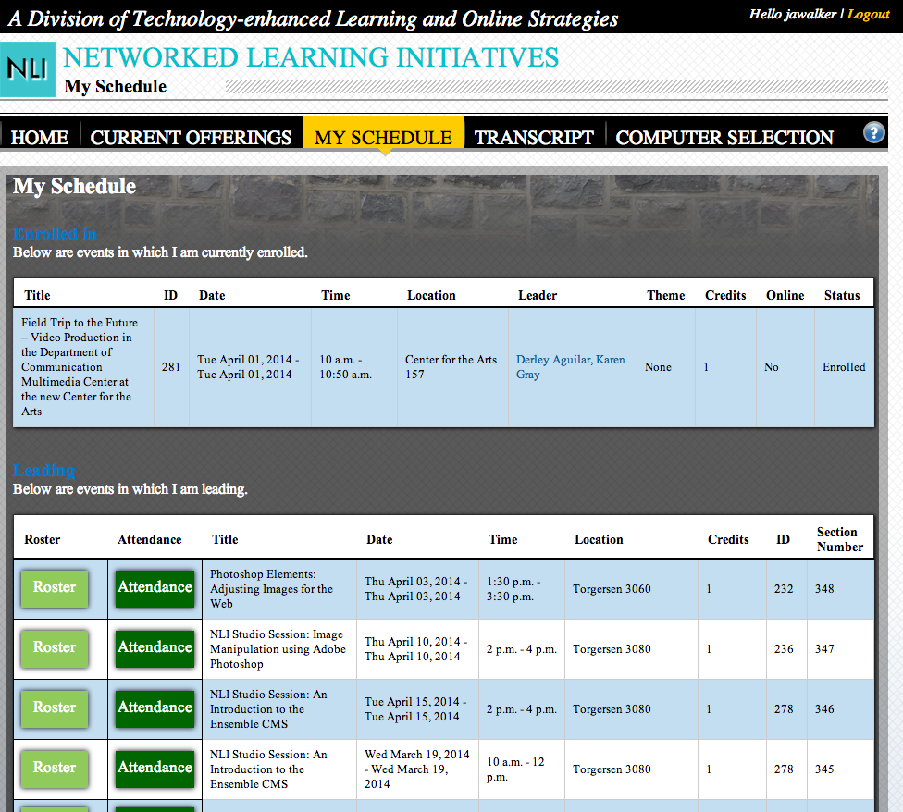Click the Networked Learning Initiatives site title
Viewport: 903px width, 812px height.
coord(311,57)
